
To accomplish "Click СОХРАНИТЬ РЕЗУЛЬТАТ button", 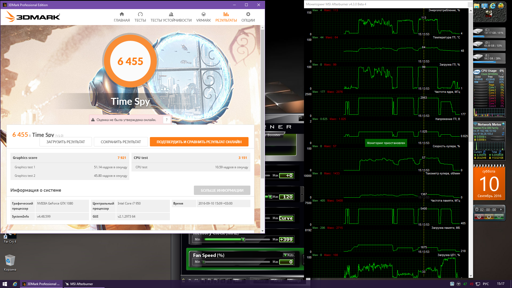I will pos(121,142).
